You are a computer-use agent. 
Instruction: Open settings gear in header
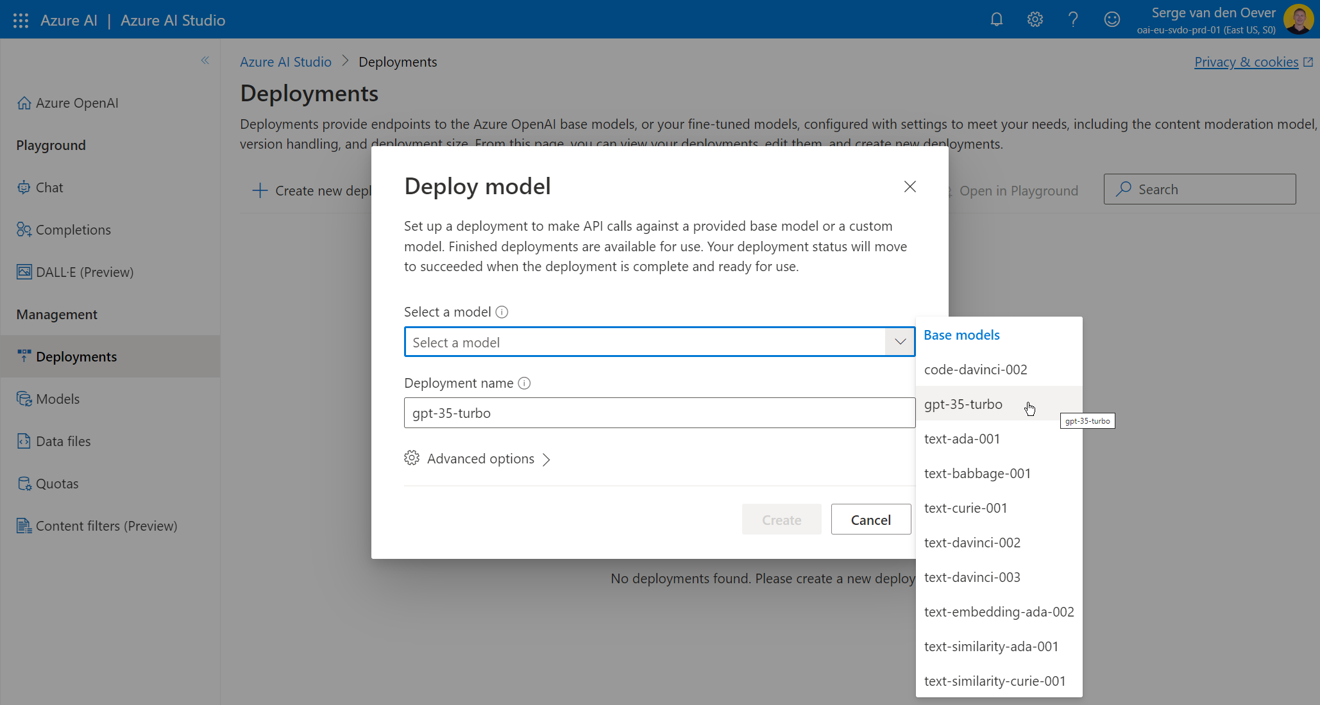point(1035,19)
